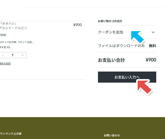Viewport: 165px width, 139px height.
Task: Decrease quantity with the minus icon
Action: [3, 55]
